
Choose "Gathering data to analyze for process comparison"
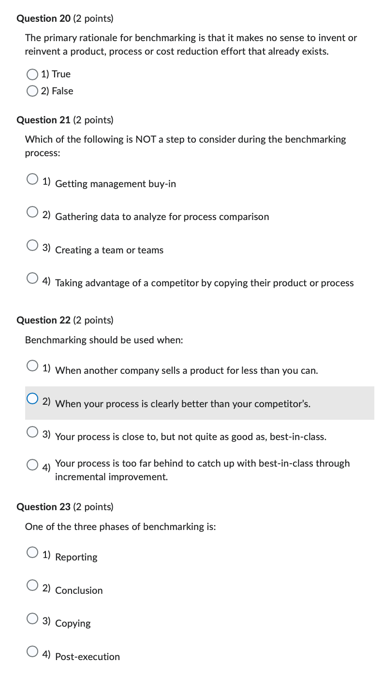click(x=32, y=212)
